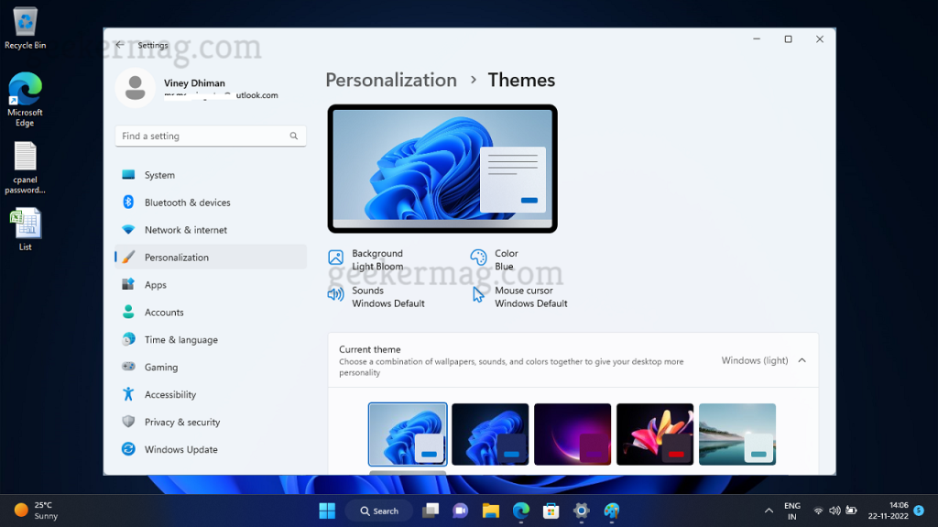
Task: Click the search magnifier in Find a setting
Action: 294,136
